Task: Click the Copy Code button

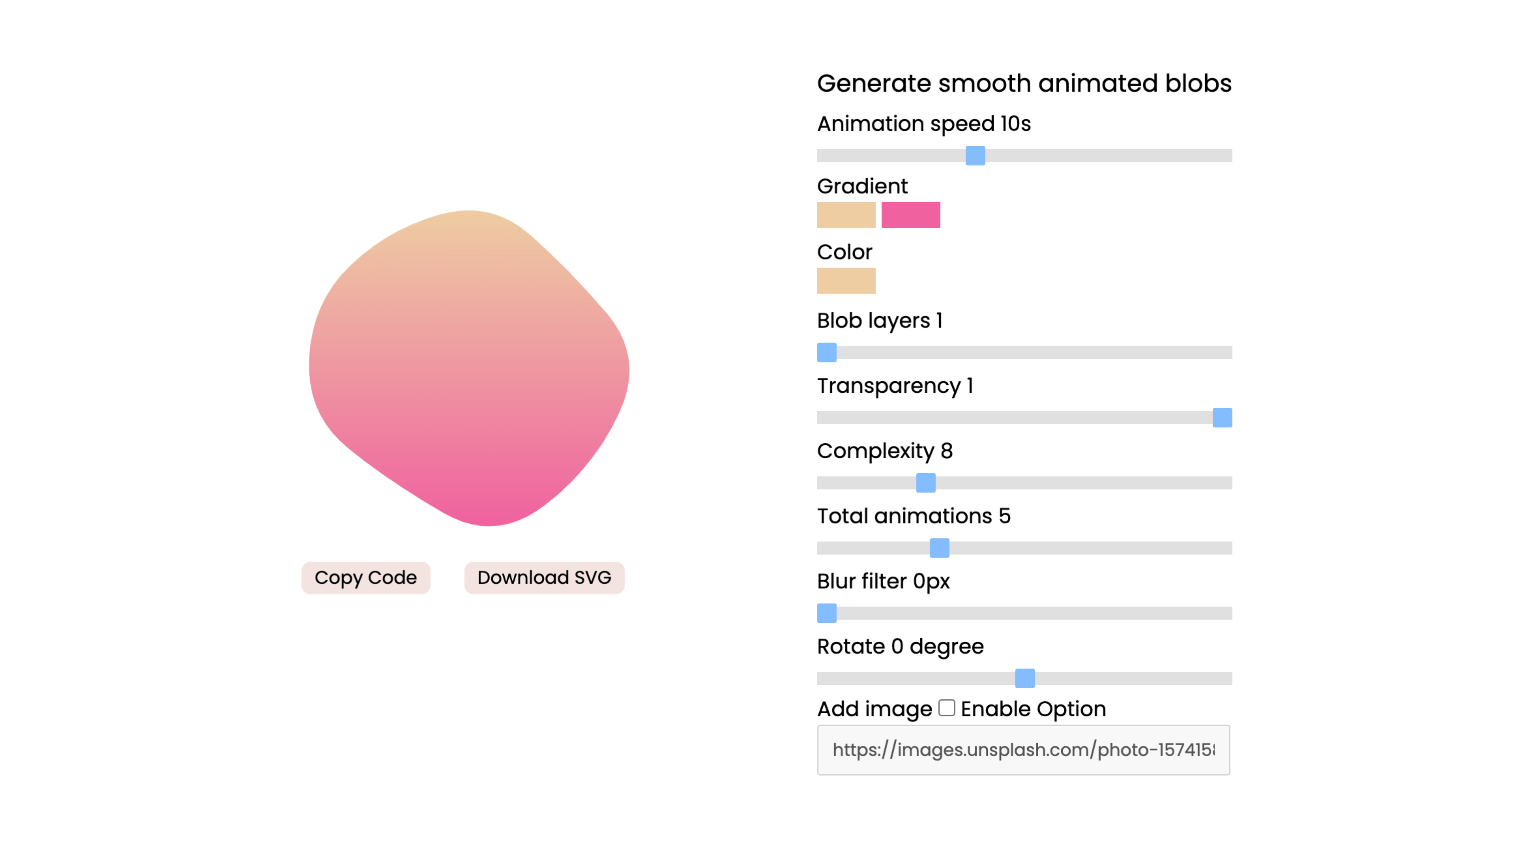Action: pyautogui.click(x=365, y=577)
